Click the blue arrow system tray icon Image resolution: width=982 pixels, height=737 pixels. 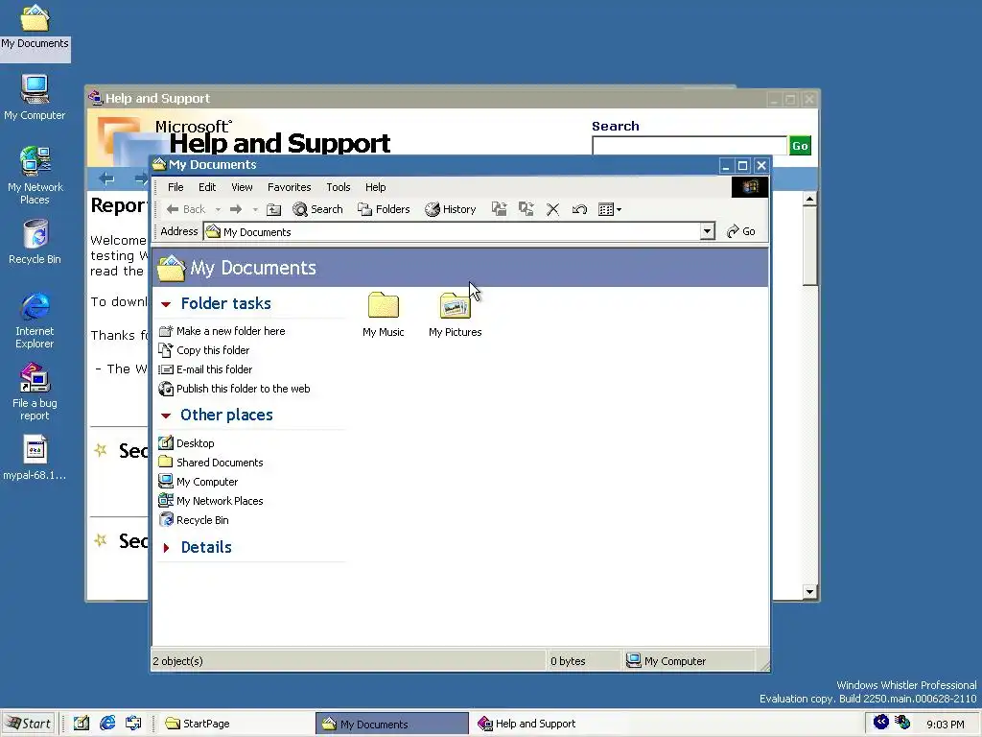click(x=881, y=722)
